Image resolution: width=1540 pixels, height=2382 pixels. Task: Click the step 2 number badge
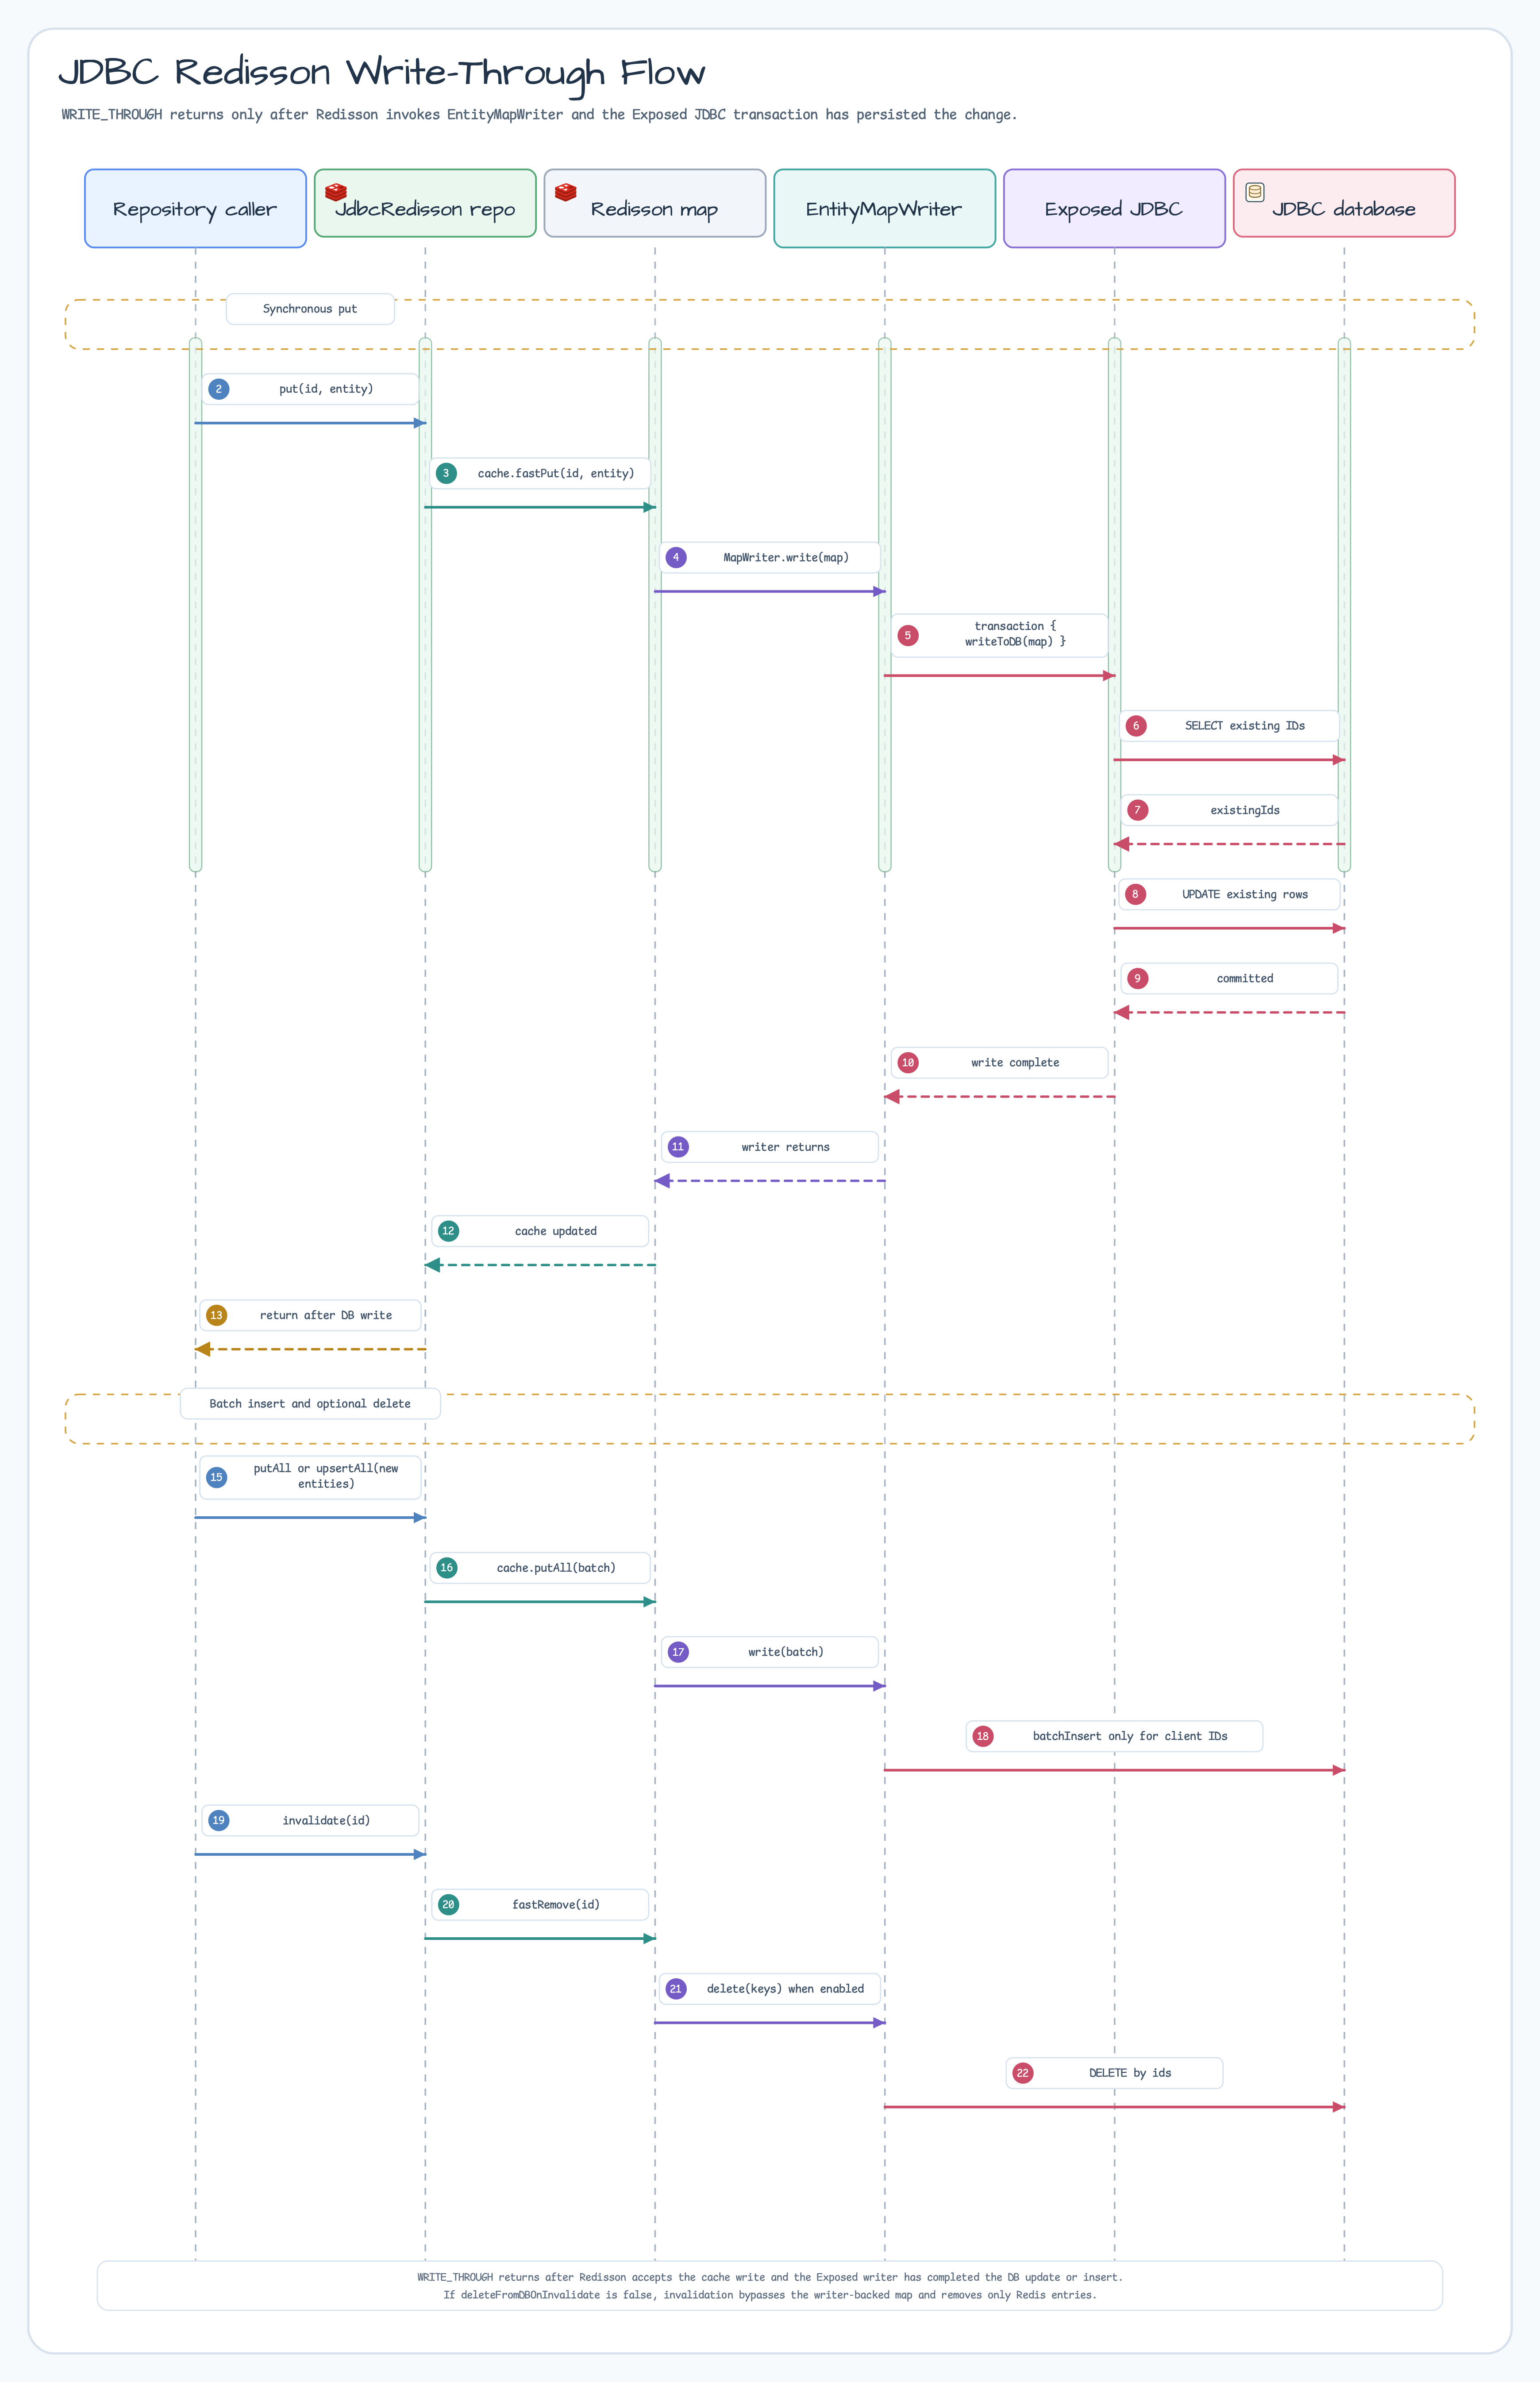tap(218, 389)
